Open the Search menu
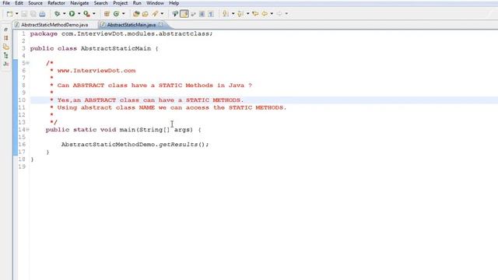This screenshot has height=280, width=498. [100, 3]
